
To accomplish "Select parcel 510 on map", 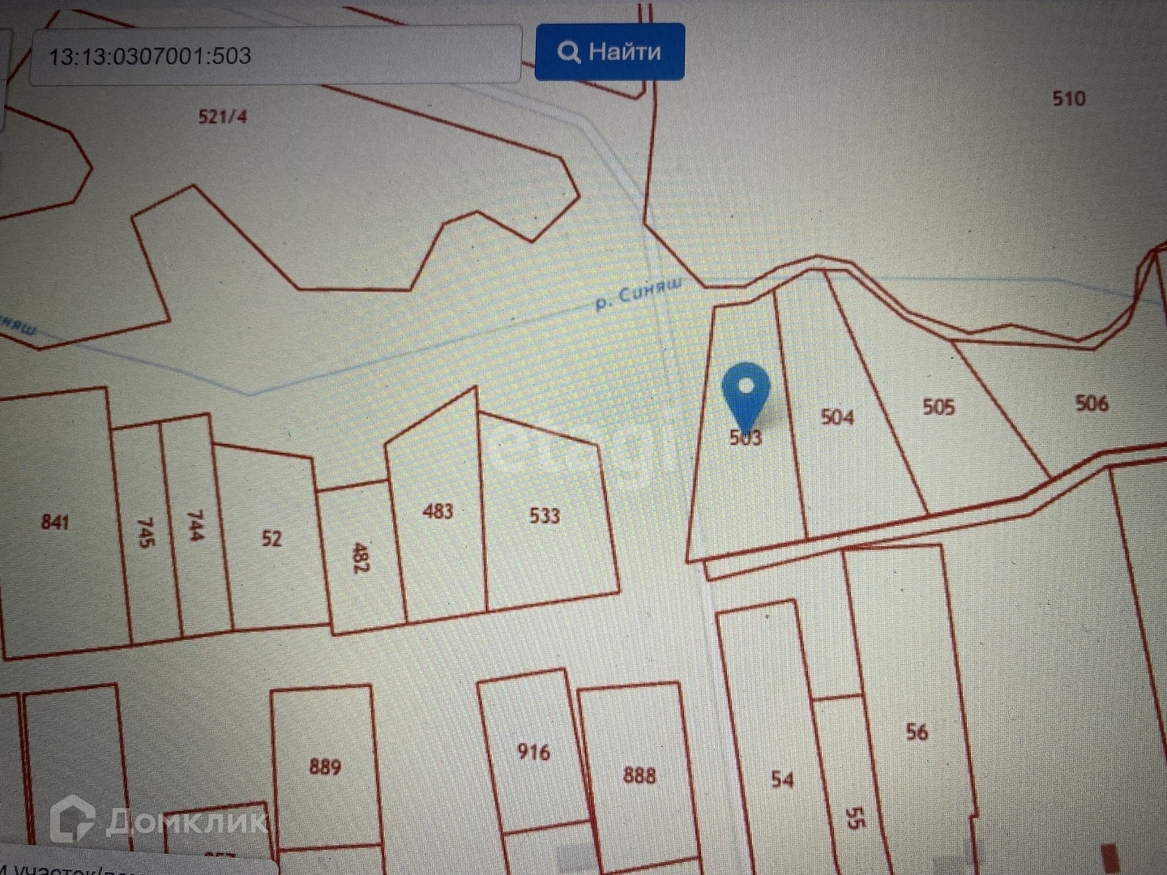I will [x=1068, y=99].
